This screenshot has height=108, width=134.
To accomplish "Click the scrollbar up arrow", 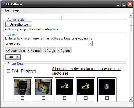I will coord(131,16).
